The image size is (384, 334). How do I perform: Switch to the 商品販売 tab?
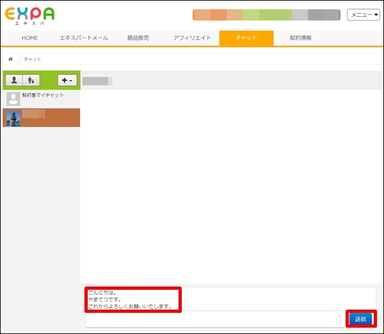pyautogui.click(x=138, y=38)
